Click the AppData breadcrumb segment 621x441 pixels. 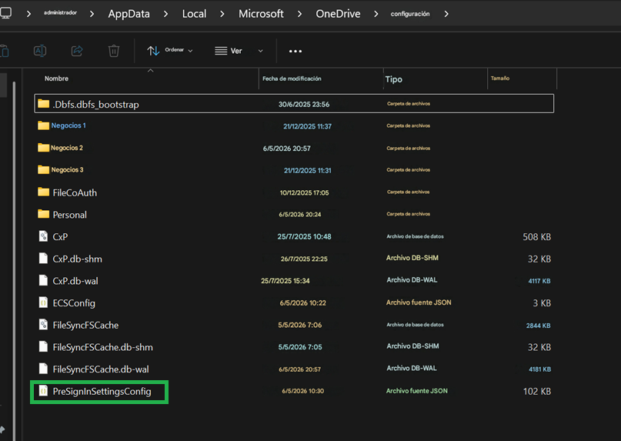pos(129,14)
